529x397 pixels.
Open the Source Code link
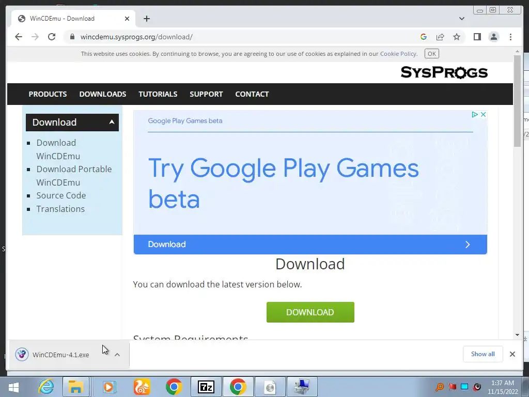click(x=61, y=195)
